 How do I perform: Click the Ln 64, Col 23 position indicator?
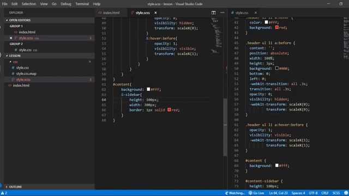[x=278, y=193]
